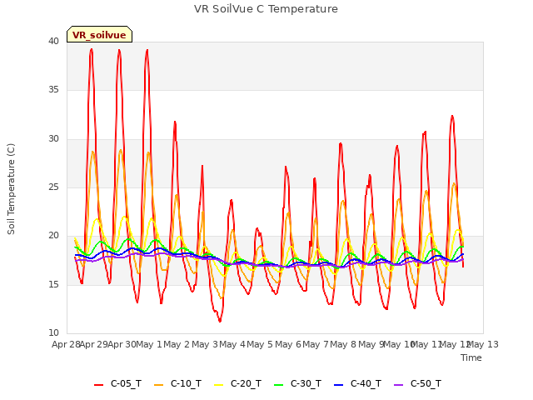Click the yellow C-20_T legend swatch
Viewport: 533px width, 400px height.
(x=218, y=385)
